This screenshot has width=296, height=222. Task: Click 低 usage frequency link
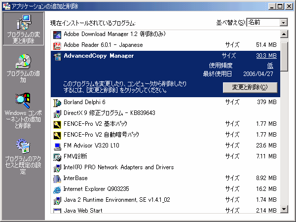270,66
